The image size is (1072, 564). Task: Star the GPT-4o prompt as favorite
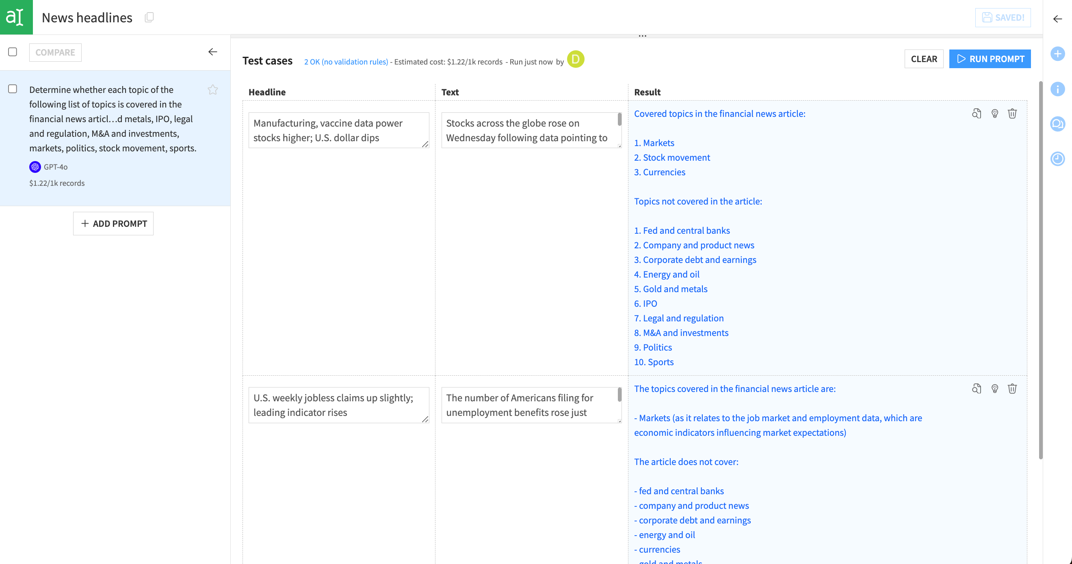(212, 90)
